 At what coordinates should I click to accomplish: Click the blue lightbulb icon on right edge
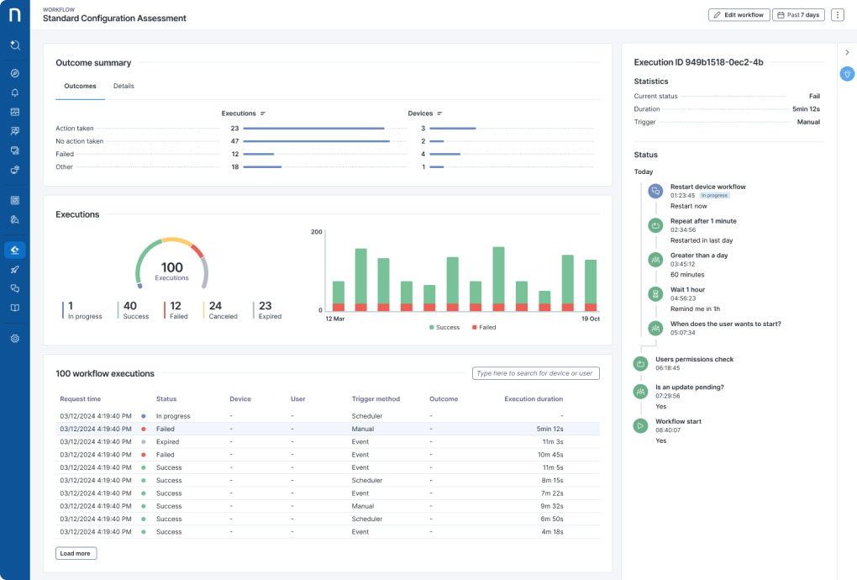pos(847,74)
